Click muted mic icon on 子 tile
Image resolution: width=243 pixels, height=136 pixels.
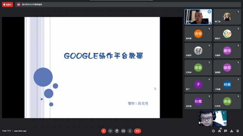click(x=209, y=79)
